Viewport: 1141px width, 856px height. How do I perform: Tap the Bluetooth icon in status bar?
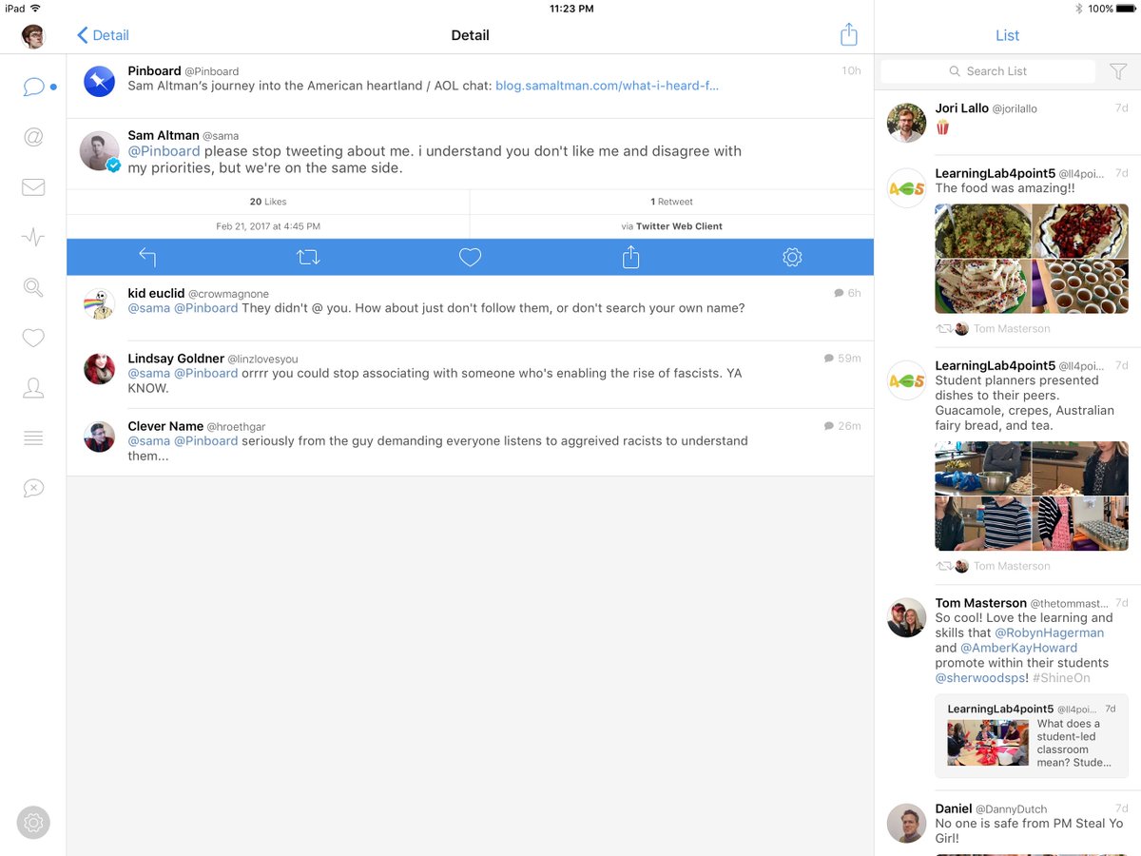[1079, 9]
